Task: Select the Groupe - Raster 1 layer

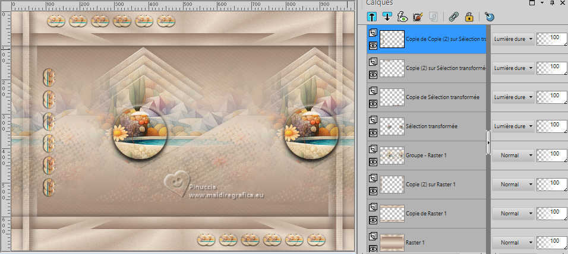Action: 426,155
